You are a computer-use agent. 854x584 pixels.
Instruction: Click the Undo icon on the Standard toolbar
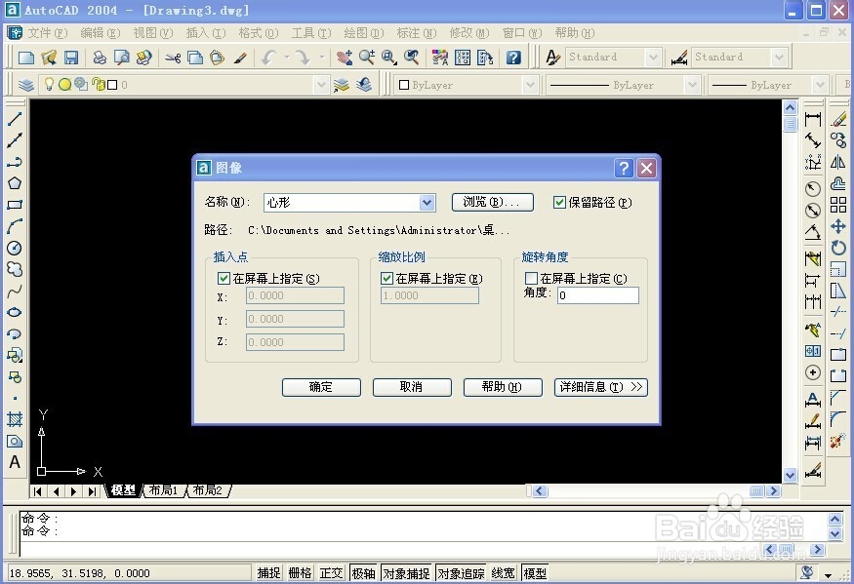[x=266, y=56]
